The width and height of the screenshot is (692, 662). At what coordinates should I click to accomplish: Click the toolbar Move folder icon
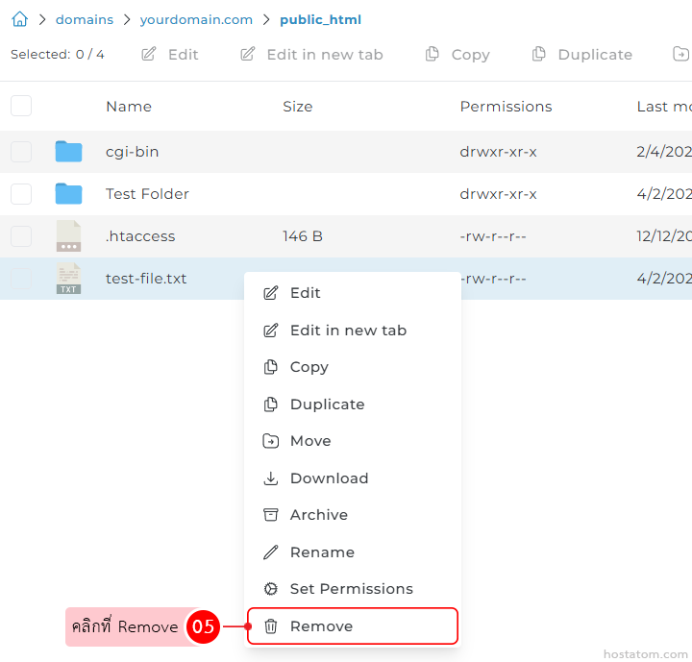680,54
